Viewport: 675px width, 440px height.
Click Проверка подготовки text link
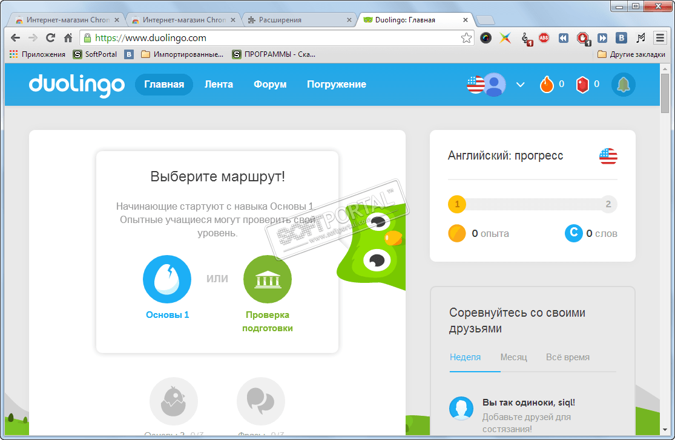tap(268, 322)
